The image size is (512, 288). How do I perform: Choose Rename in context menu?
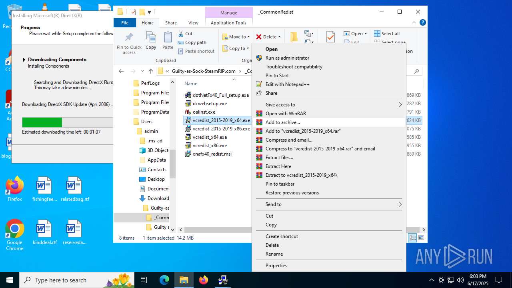point(329,254)
